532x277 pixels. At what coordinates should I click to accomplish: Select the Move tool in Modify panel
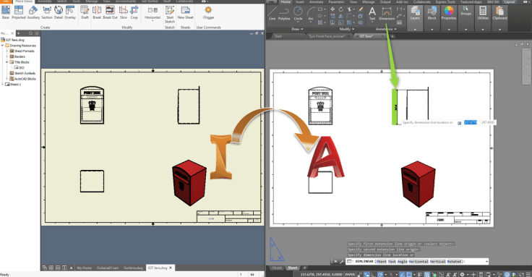pos(332,9)
